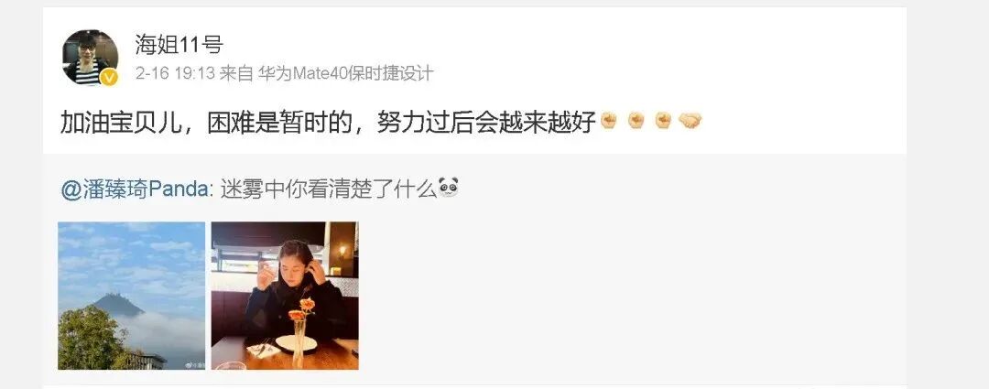This screenshot has height=389, width=989.
Task: Click the panda emoji in the repost
Action: 448,188
